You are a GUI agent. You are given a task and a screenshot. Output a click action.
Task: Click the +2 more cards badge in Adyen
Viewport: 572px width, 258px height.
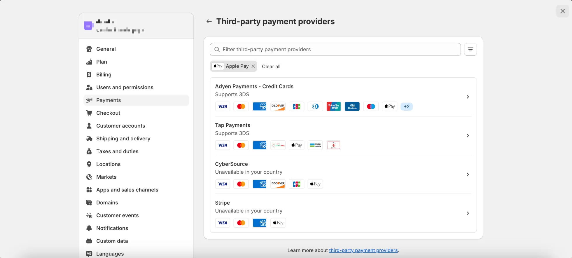click(407, 107)
